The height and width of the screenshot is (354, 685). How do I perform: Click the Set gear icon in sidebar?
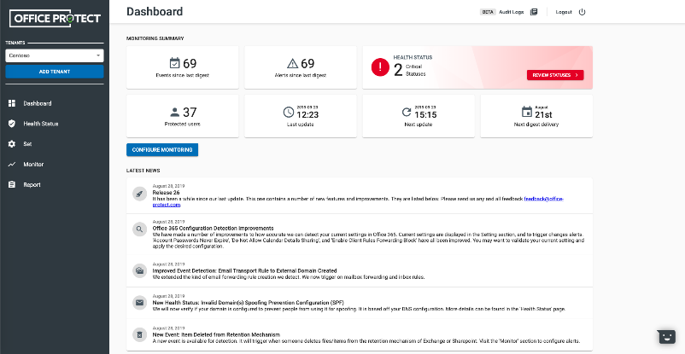click(x=12, y=144)
